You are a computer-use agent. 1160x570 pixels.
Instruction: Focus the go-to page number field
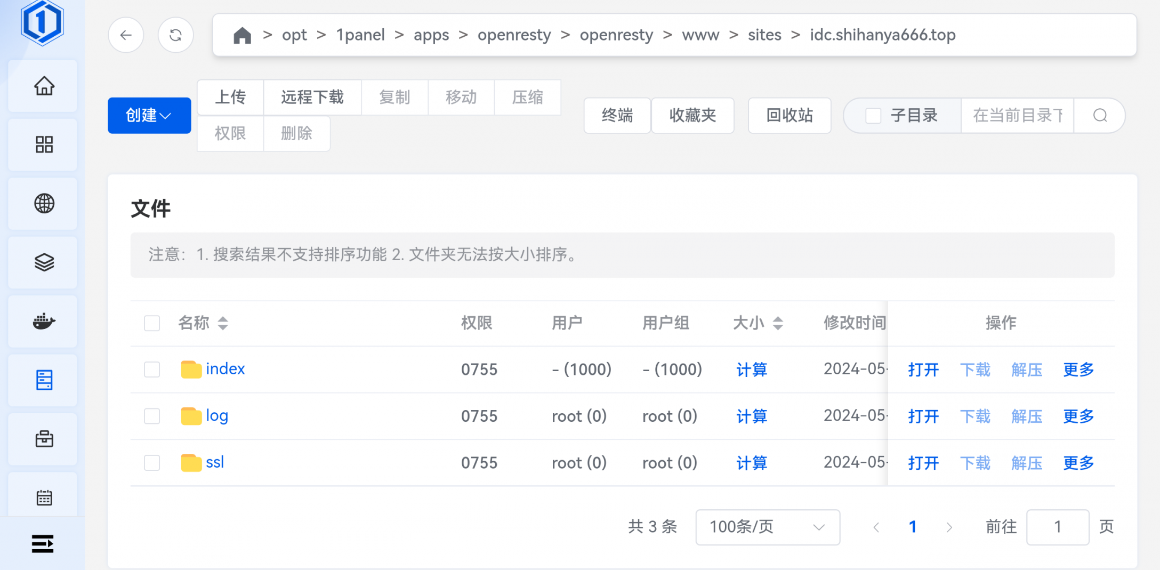click(x=1058, y=527)
